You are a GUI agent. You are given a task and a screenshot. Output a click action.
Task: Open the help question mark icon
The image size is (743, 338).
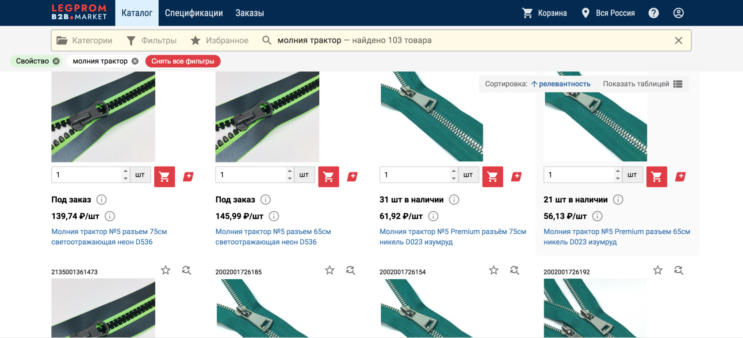(654, 13)
